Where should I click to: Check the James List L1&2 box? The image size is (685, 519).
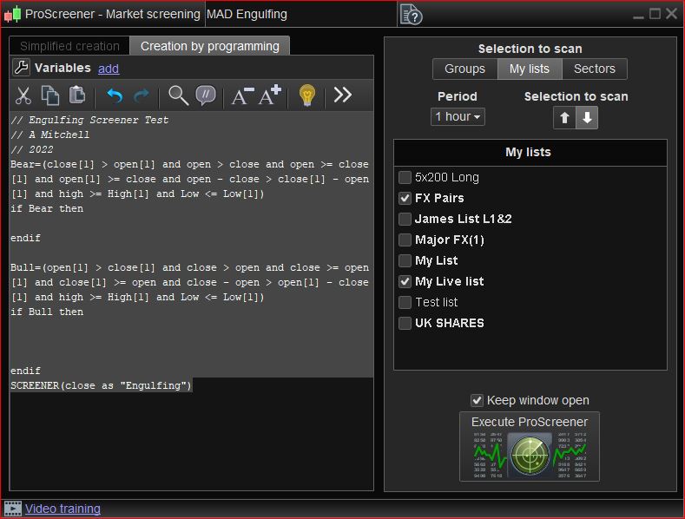tap(405, 219)
